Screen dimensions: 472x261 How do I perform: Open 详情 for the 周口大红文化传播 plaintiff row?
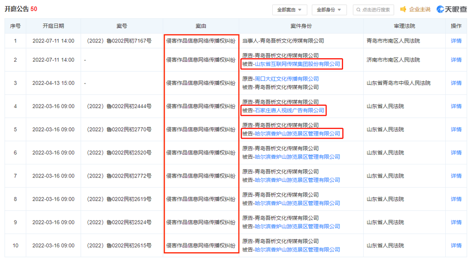(x=456, y=83)
